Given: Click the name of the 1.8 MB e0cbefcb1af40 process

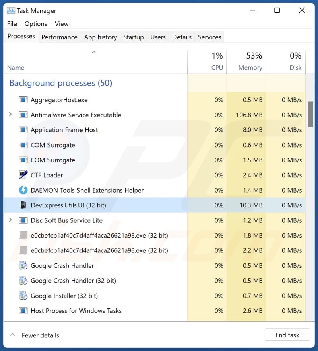Looking at the screenshot, I should pyautogui.click(x=99, y=236).
